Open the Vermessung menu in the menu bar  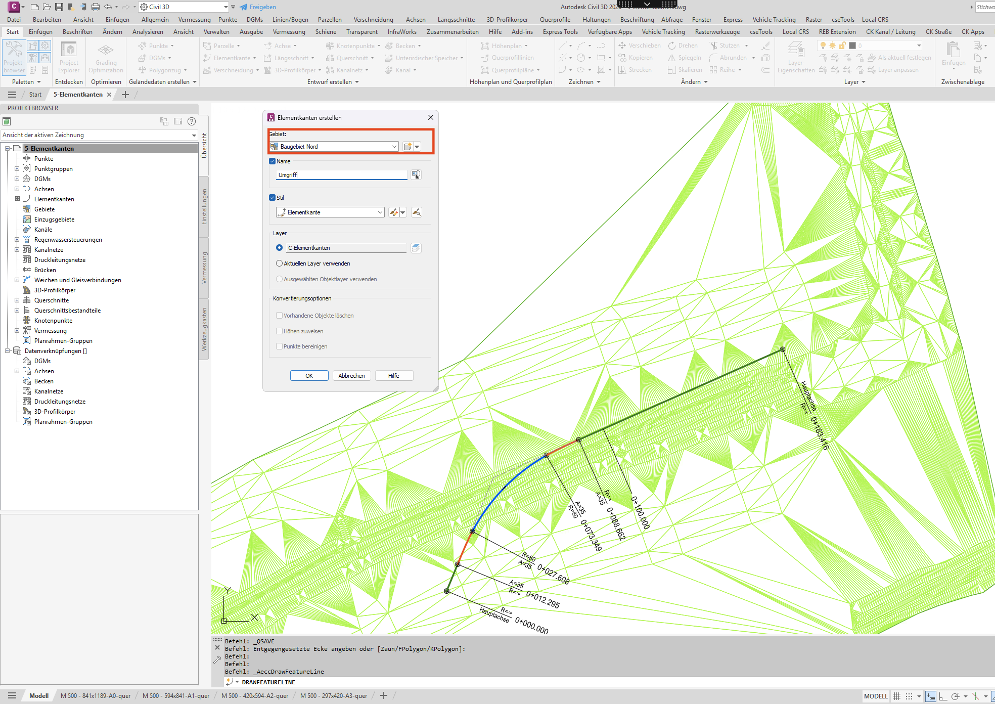(x=195, y=20)
